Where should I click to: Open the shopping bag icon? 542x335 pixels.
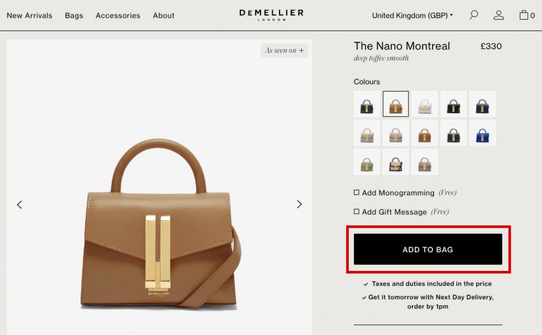pyautogui.click(x=523, y=15)
